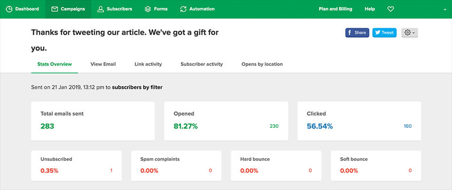This screenshot has width=452, height=190.
Task: Share campaign on Facebook
Action: pos(357,32)
